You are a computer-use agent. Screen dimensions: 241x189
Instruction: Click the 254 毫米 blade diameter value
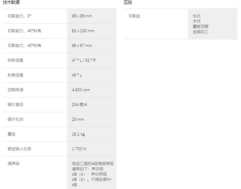click(x=80, y=105)
